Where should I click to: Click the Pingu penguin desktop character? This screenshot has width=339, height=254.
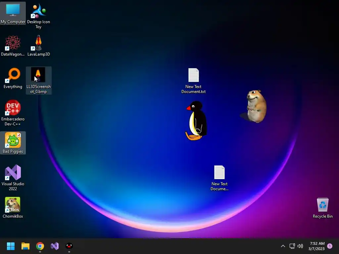pyautogui.click(x=196, y=120)
